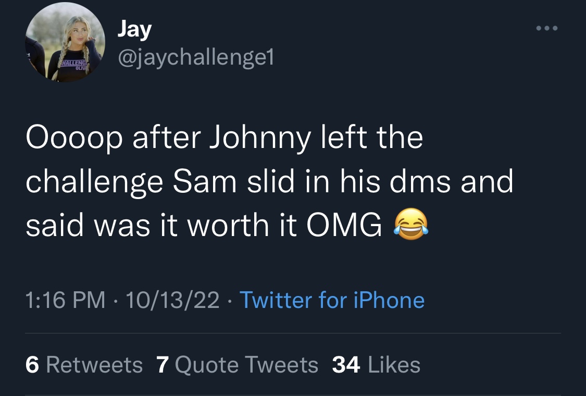Click the word Oooop starting the tweet

pyautogui.click(x=74, y=139)
